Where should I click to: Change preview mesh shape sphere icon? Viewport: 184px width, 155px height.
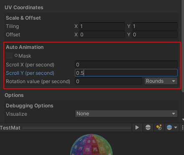pyautogui.click(x=148, y=127)
